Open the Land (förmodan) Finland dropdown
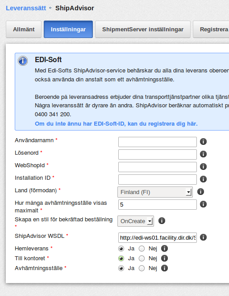The image size is (229, 296). click(155, 192)
